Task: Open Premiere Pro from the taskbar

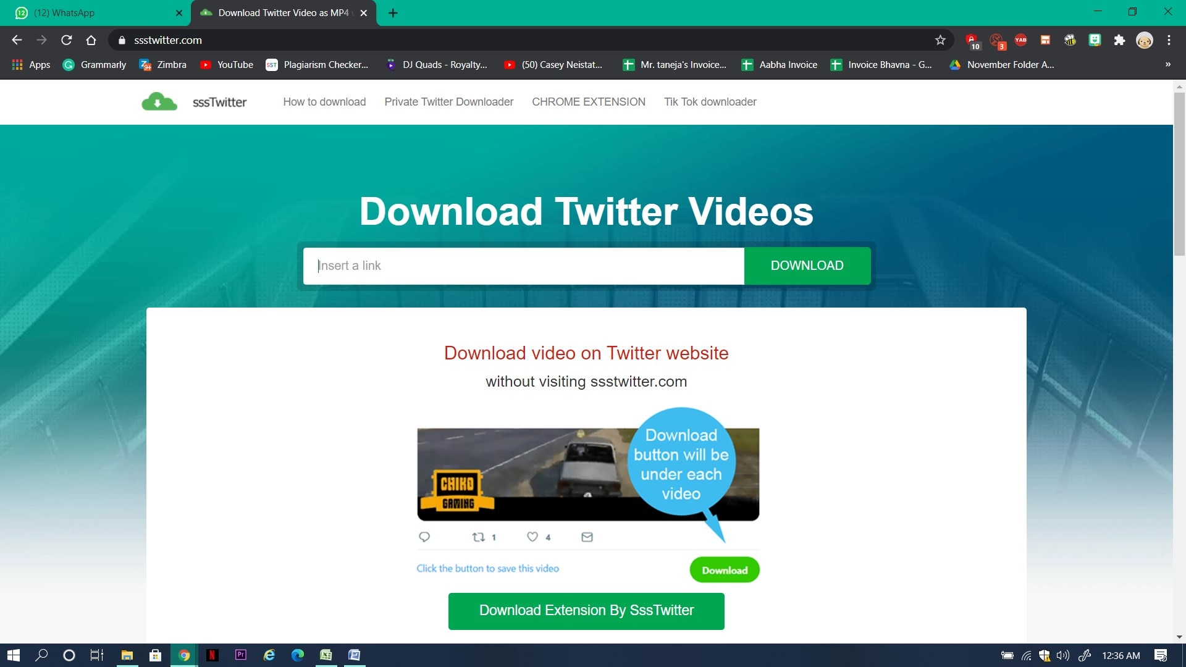Action: pyautogui.click(x=241, y=655)
